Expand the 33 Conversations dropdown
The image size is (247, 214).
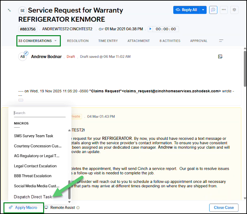pos(55,41)
